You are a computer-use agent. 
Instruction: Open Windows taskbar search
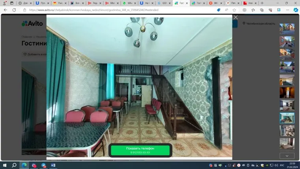coord(14,165)
